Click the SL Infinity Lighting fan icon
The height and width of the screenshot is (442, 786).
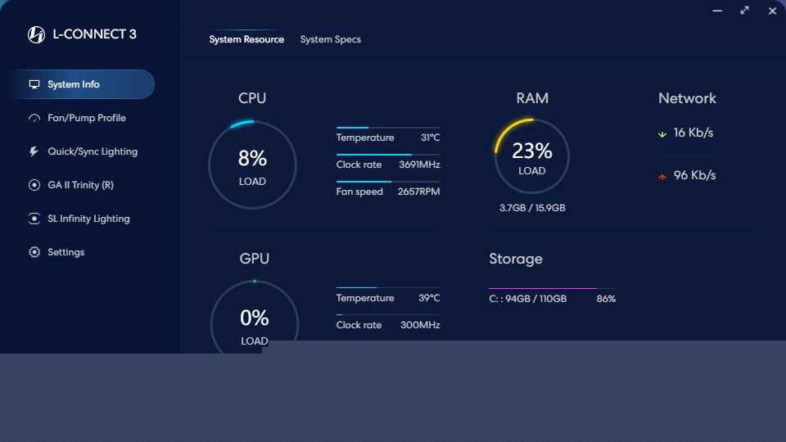[x=34, y=219]
